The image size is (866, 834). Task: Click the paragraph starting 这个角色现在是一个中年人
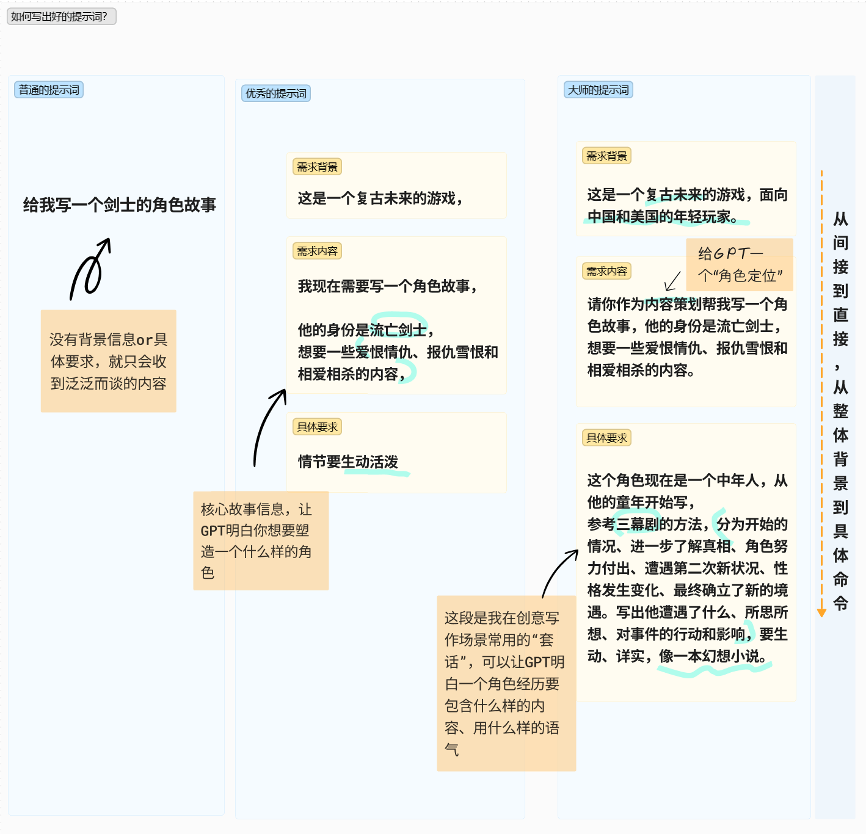click(x=688, y=568)
